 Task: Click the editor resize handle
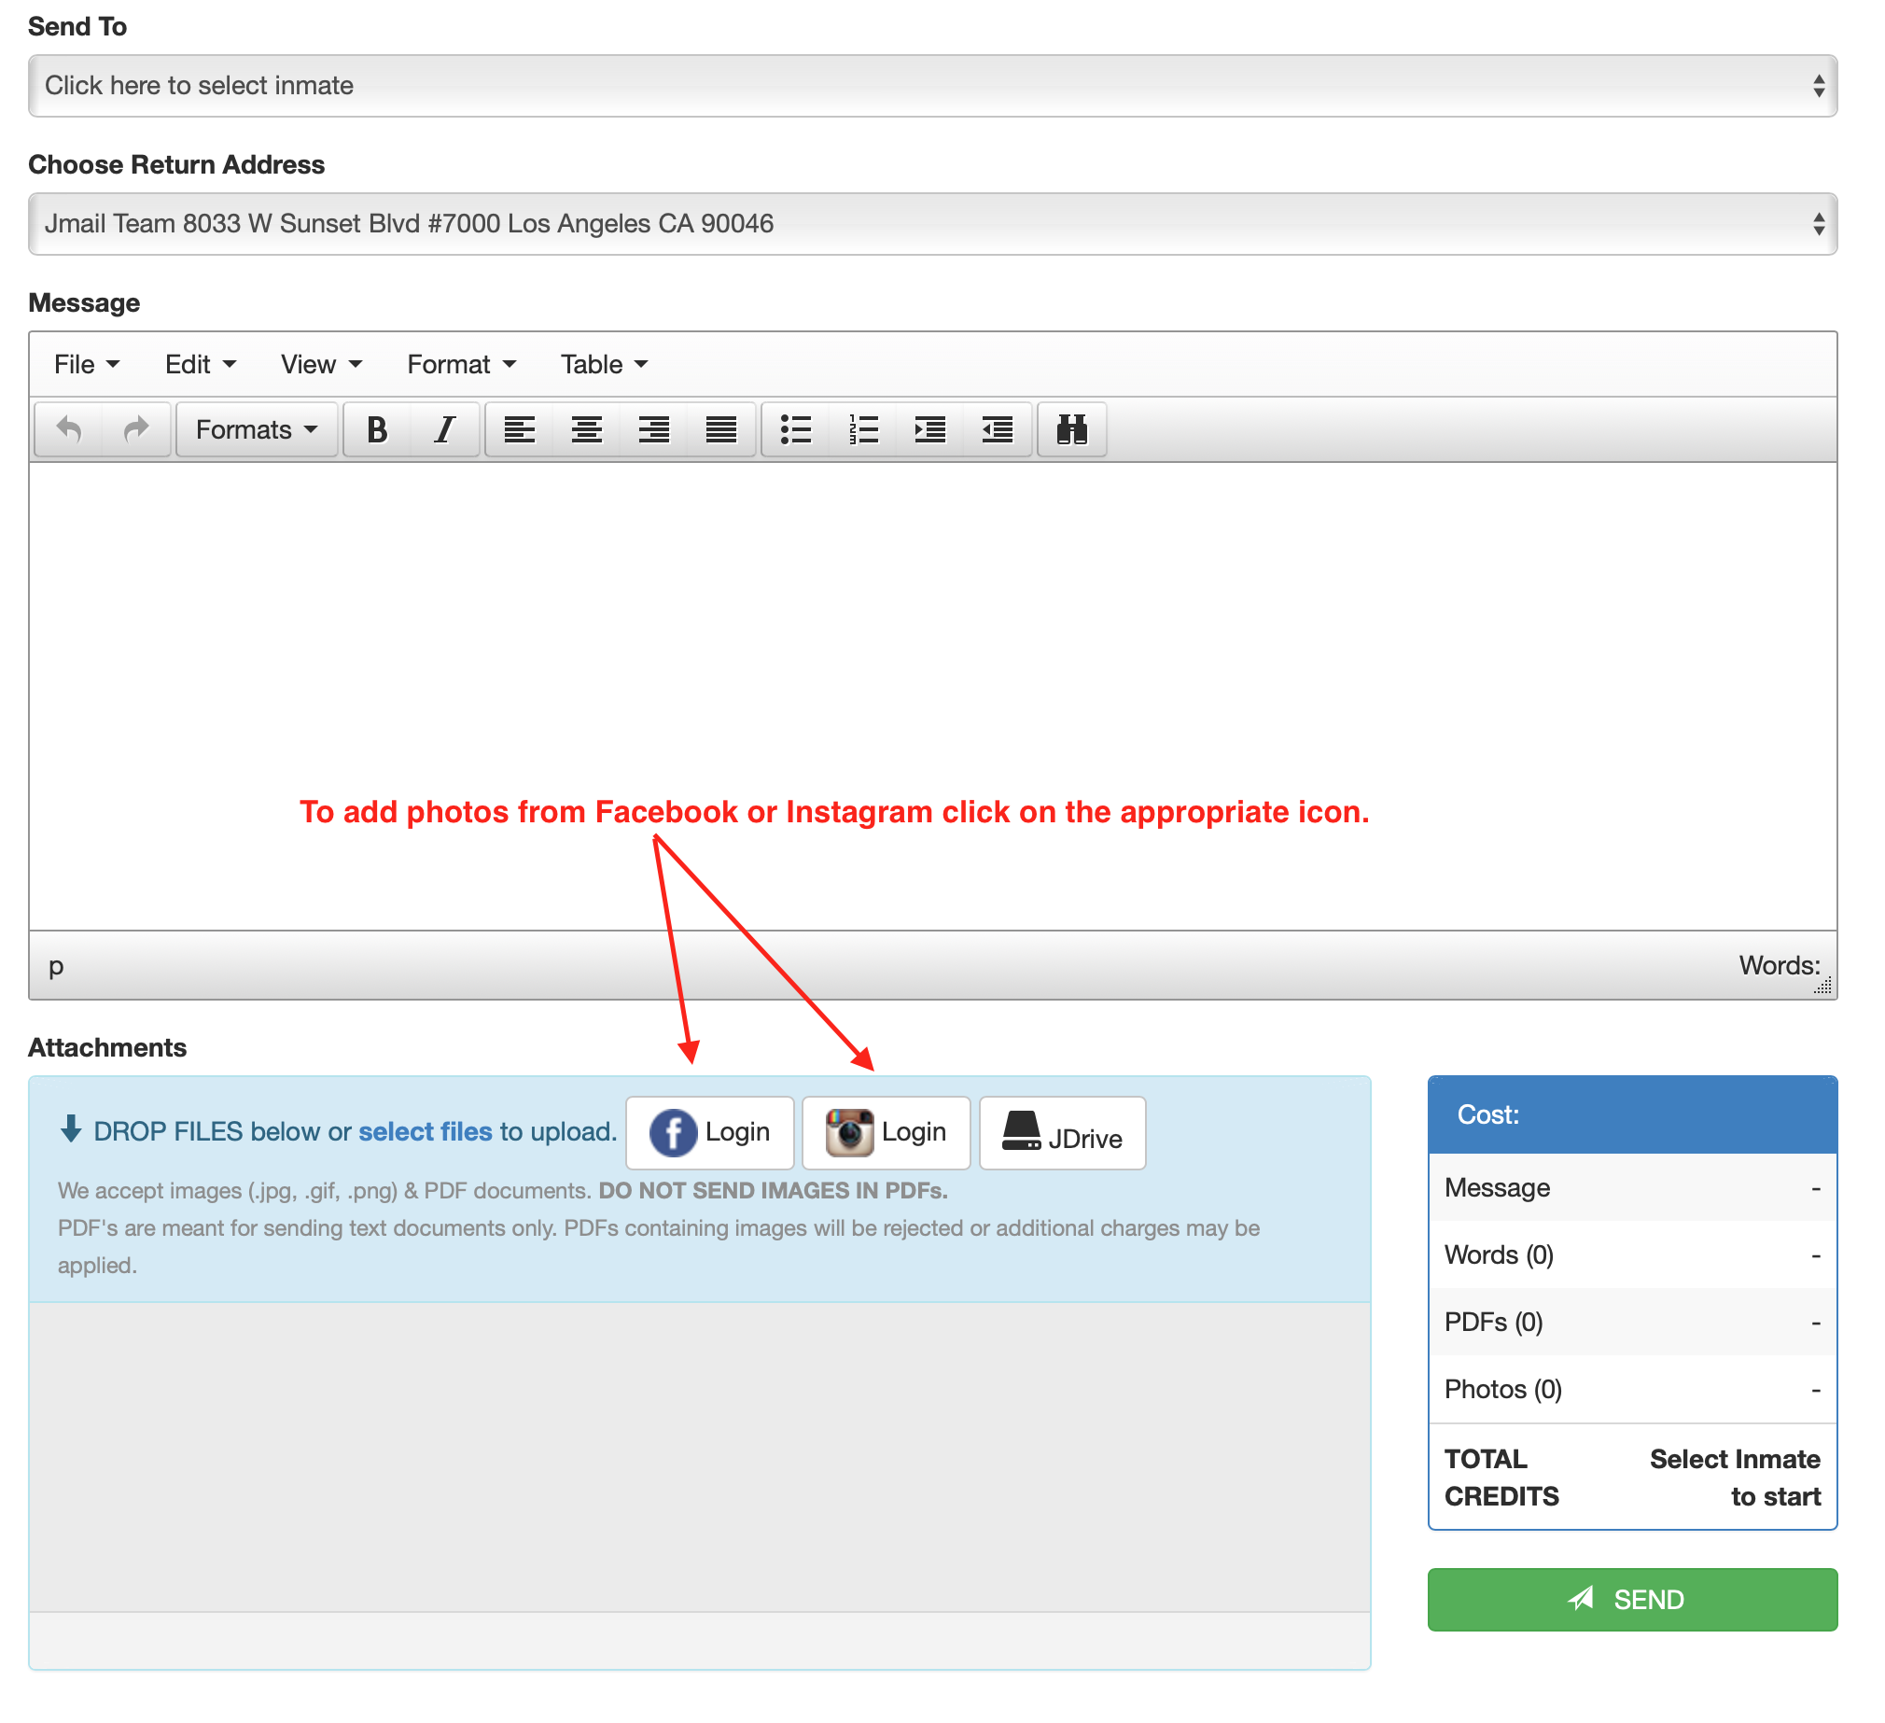1824,986
